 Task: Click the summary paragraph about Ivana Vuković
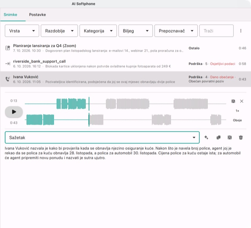[x=123, y=153]
